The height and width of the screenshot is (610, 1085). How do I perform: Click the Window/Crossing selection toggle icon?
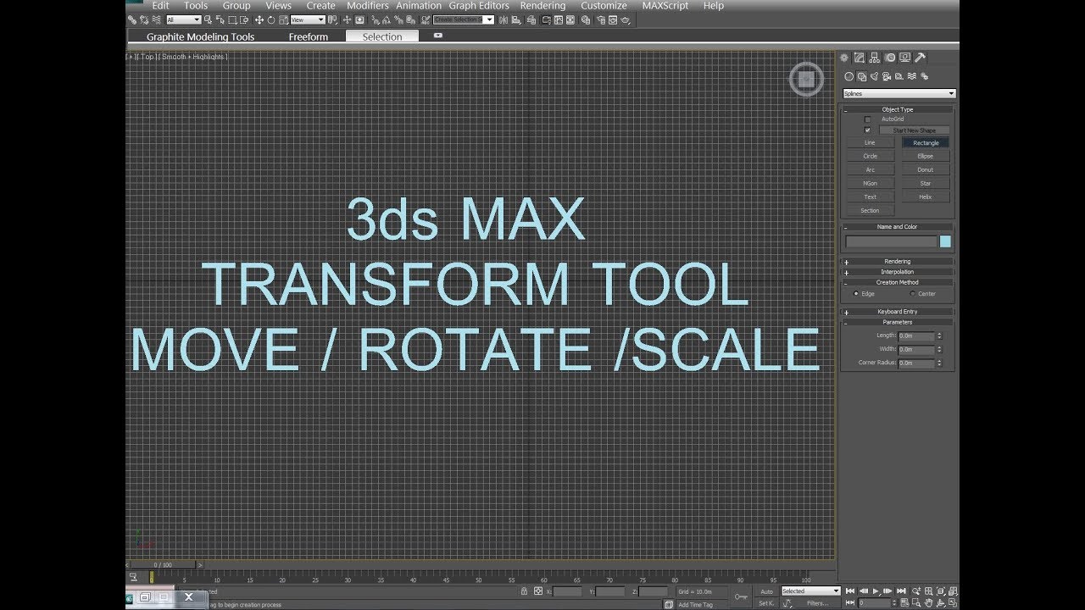coord(244,19)
